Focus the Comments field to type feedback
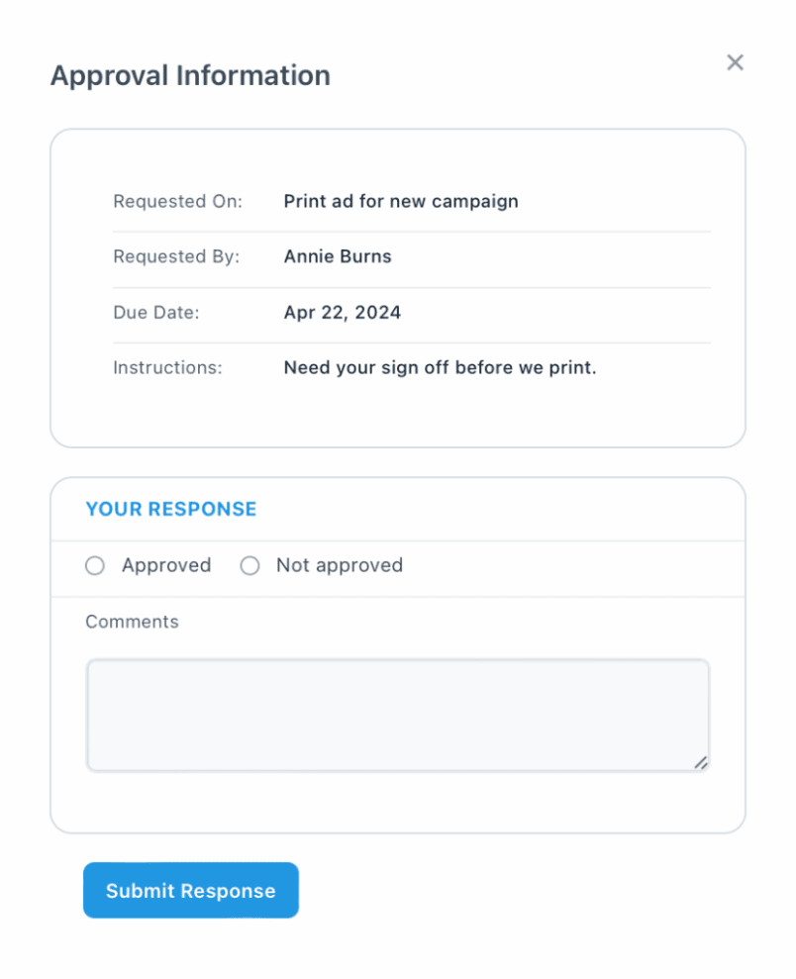This screenshot has width=796, height=979. point(396,714)
